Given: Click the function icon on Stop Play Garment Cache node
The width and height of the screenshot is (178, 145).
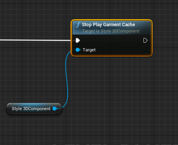Looking at the screenshot, I should coord(78,25).
